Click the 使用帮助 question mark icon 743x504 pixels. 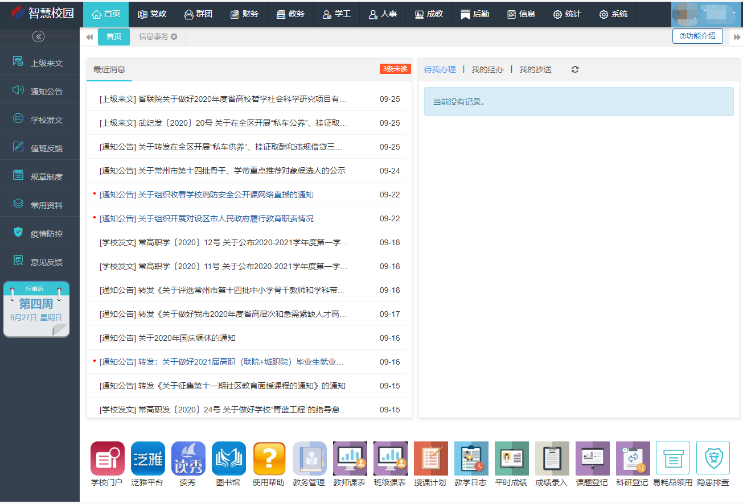click(269, 458)
